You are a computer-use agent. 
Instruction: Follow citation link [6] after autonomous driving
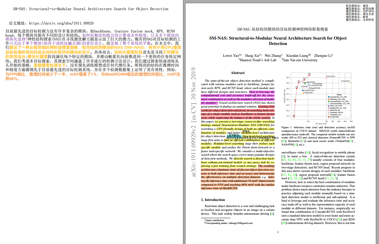click(272, 214)
